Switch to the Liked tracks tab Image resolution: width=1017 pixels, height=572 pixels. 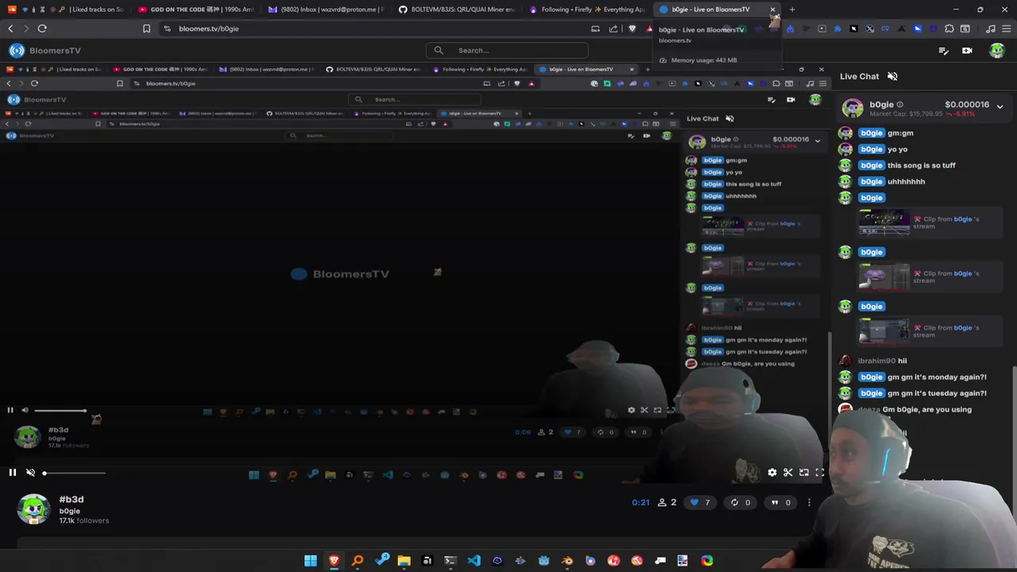pyautogui.click(x=65, y=10)
